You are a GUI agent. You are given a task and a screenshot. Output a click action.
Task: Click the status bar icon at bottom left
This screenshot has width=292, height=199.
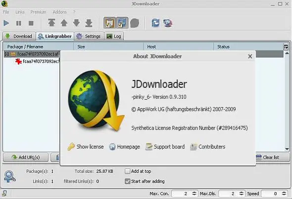(x=4, y=194)
